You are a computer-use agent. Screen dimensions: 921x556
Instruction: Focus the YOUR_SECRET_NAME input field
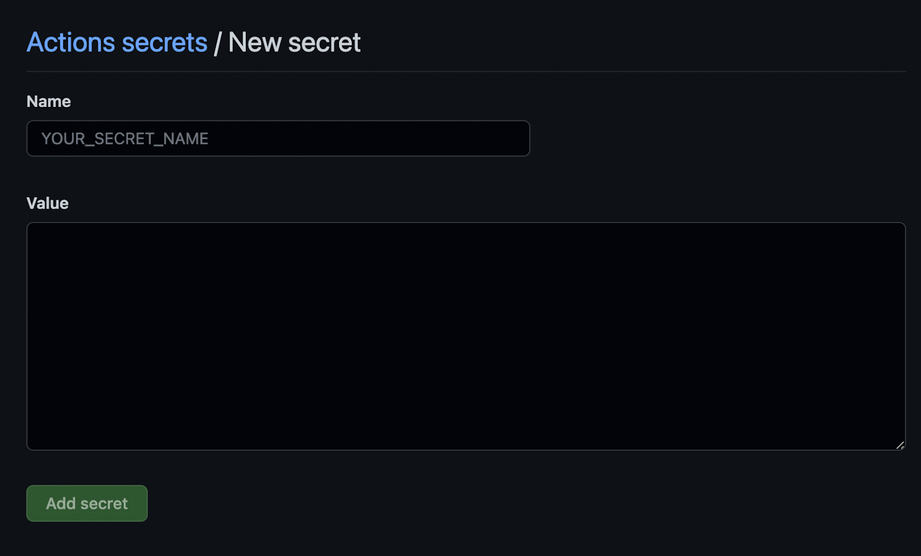click(278, 139)
